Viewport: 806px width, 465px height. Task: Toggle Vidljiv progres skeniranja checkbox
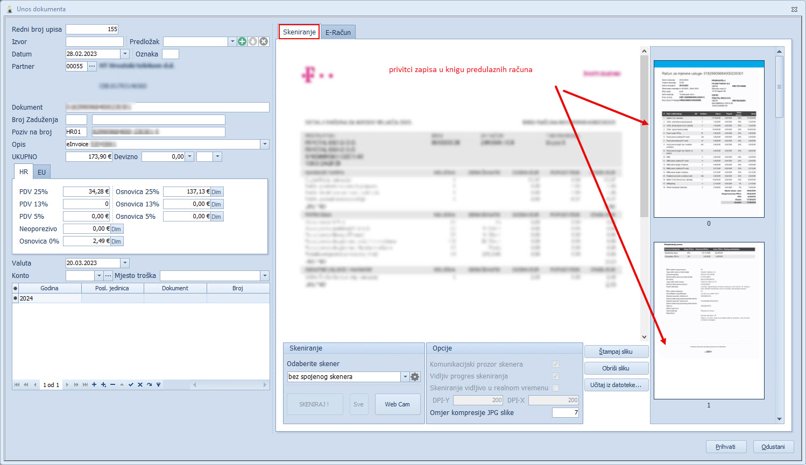pyautogui.click(x=555, y=376)
